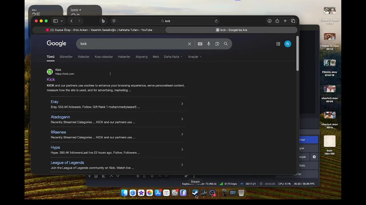
Task: Select the bıon 100×100 desktop file
Action: [330, 145]
